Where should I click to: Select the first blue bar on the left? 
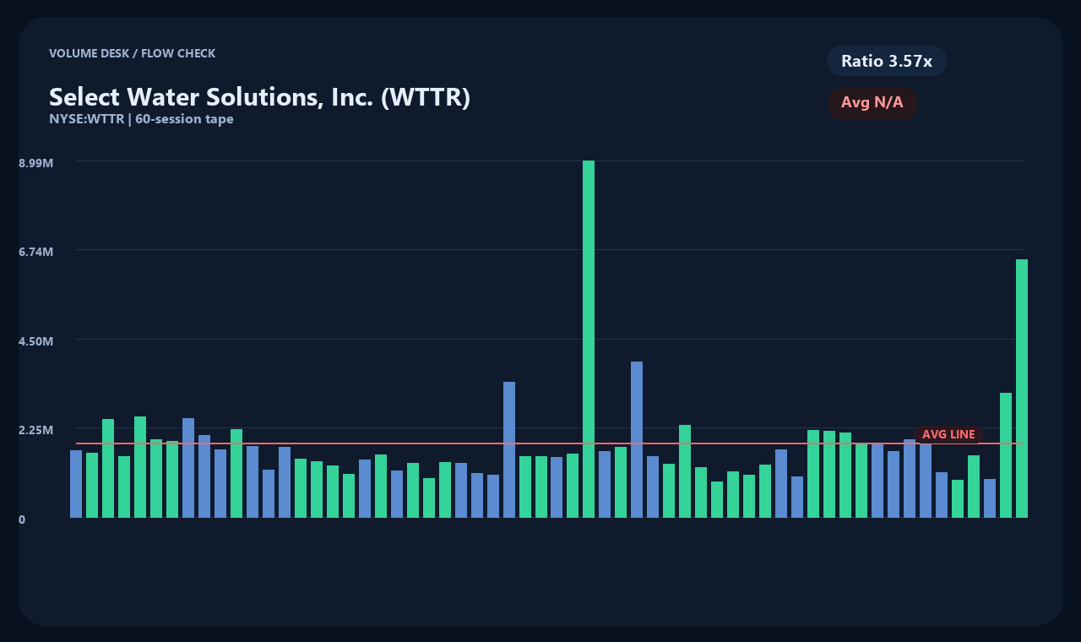[76, 484]
